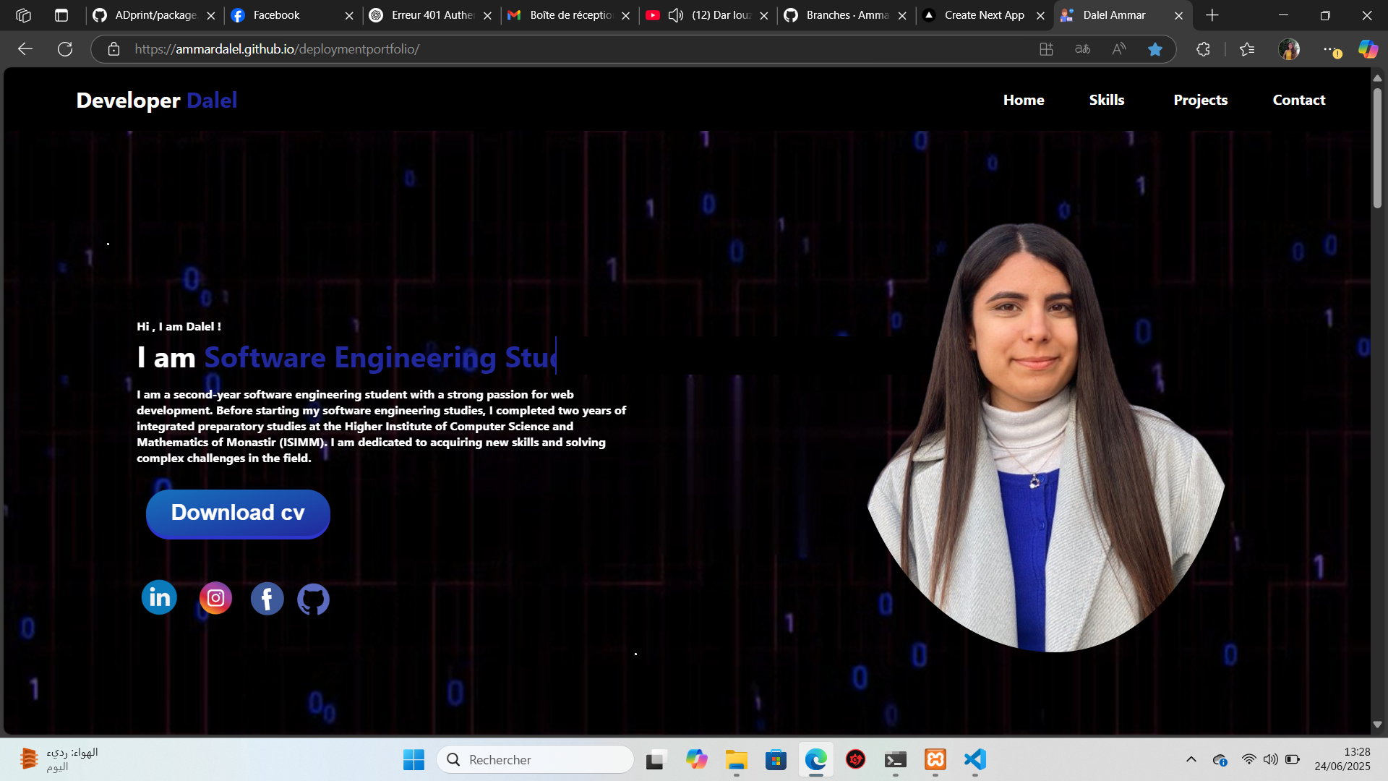Open the split screen icon in address bar
Screen dimensions: 1388x781
tap(1046, 49)
